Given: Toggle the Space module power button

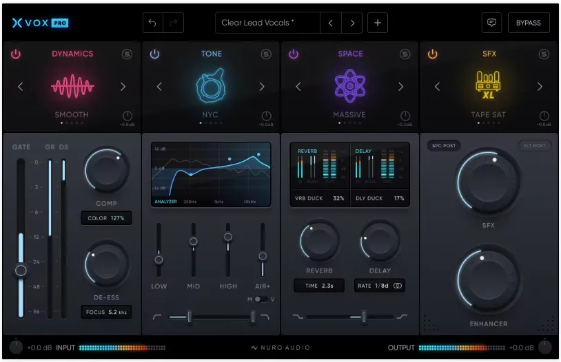Looking at the screenshot, I should tap(294, 54).
